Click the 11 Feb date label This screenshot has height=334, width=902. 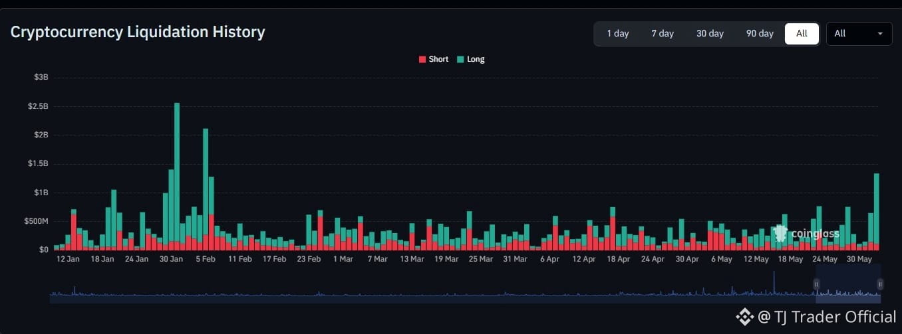pyautogui.click(x=240, y=259)
